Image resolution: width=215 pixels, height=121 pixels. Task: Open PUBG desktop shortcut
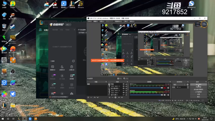pyautogui.click(x=13, y=40)
